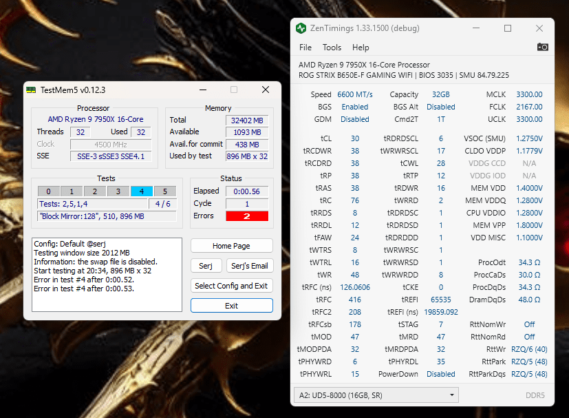Screen dimensions: 569x418
Task: Click the Total memory 32402 MB field
Action: point(247,121)
